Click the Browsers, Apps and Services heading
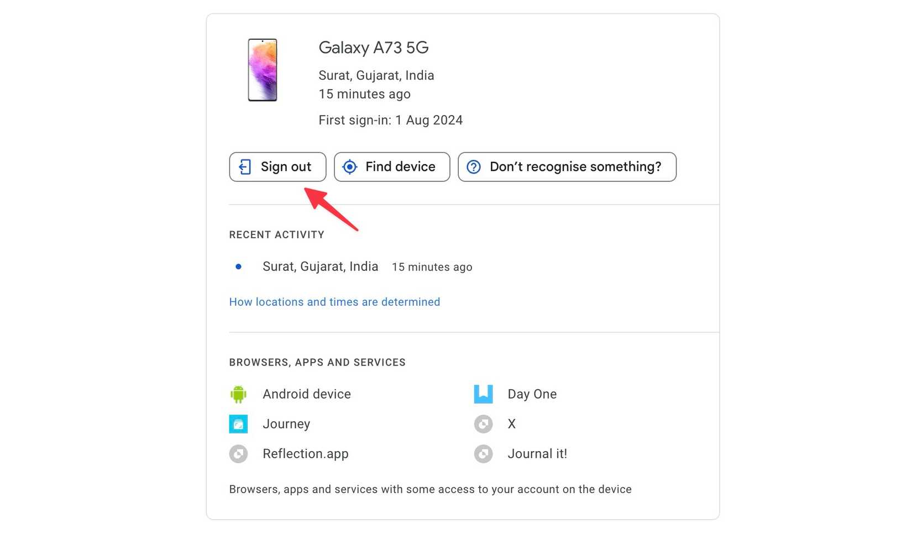 pos(317,362)
